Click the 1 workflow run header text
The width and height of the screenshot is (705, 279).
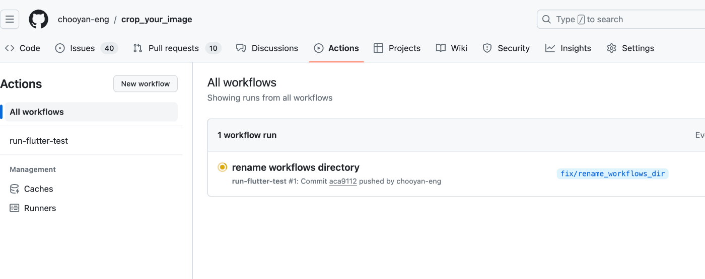pos(247,135)
